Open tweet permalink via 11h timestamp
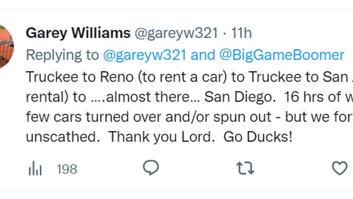The image size is (353, 199). point(241,33)
